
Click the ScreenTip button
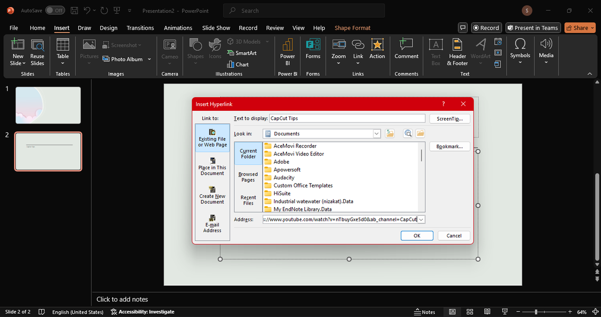[449, 119]
